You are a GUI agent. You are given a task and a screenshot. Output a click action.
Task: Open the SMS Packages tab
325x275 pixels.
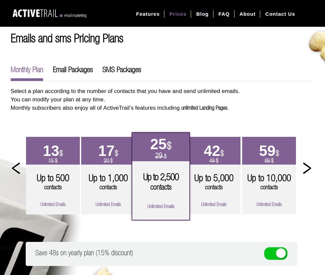coord(122,70)
